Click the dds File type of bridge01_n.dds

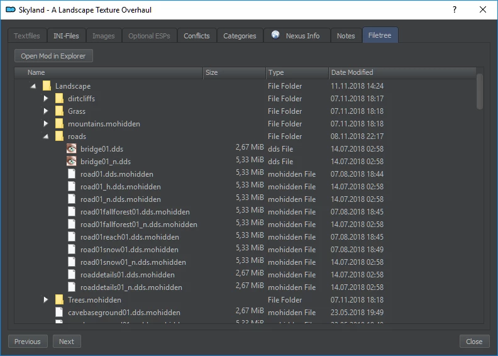coord(280,162)
